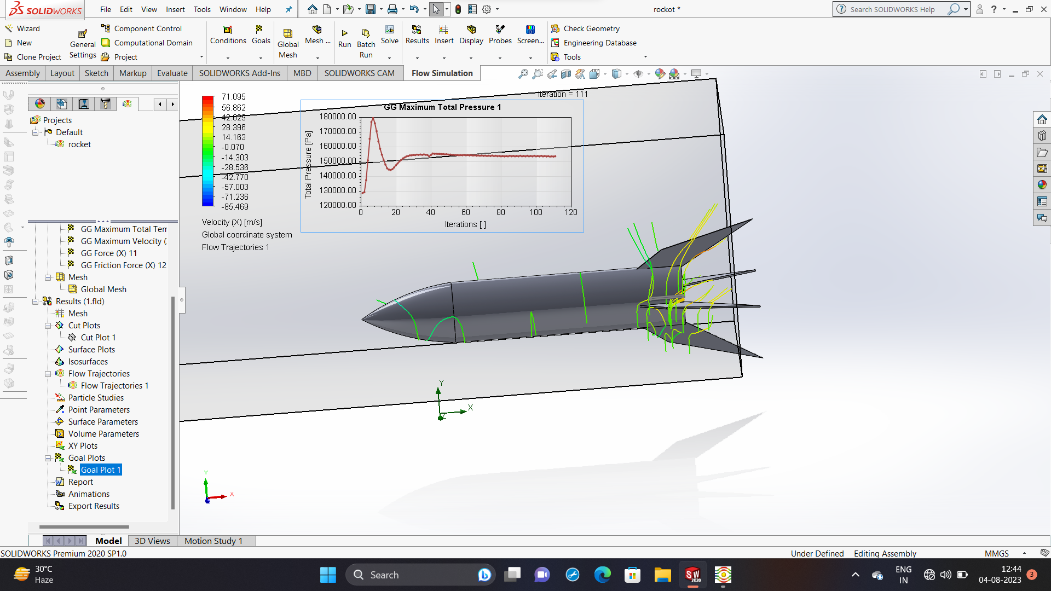1051x591 pixels.
Task: Click the Check Geometry icon
Action: 555,28
